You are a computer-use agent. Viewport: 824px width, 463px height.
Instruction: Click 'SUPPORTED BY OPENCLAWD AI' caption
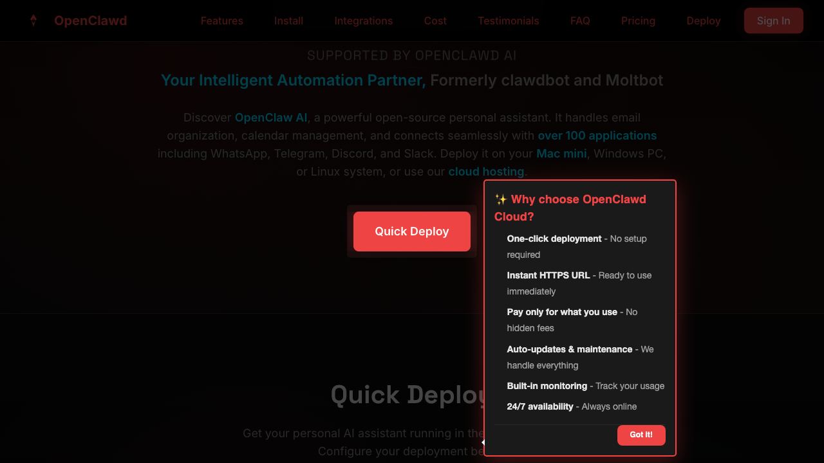412,56
